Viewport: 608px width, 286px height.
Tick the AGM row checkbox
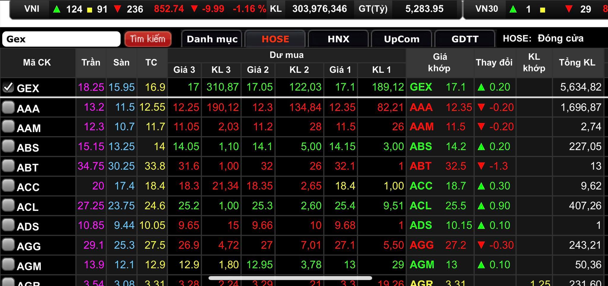coord(8,264)
